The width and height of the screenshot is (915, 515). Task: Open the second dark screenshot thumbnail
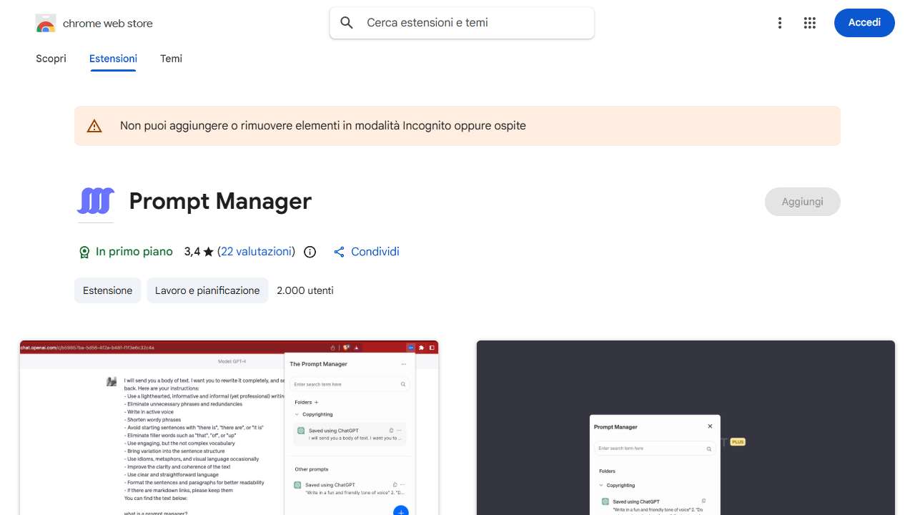[686, 428]
